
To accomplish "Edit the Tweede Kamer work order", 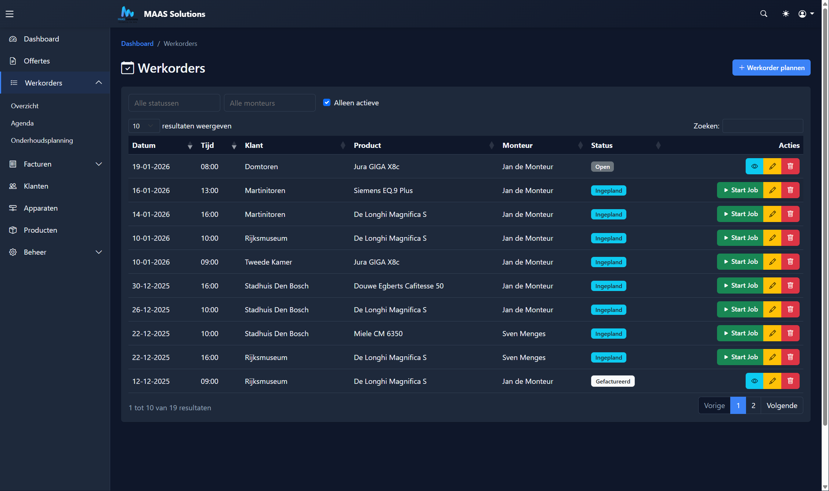I will click(772, 262).
